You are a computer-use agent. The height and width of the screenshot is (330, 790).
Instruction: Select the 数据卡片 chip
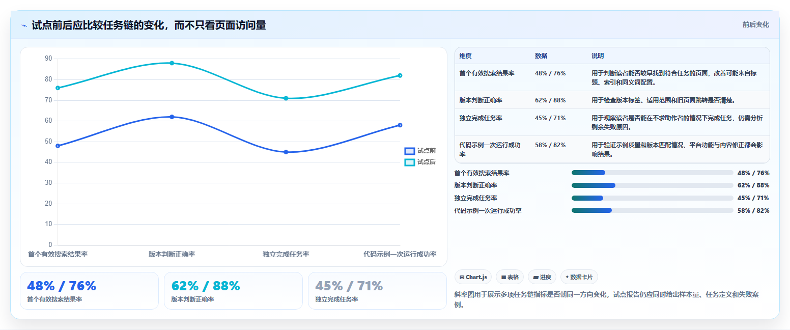click(579, 277)
